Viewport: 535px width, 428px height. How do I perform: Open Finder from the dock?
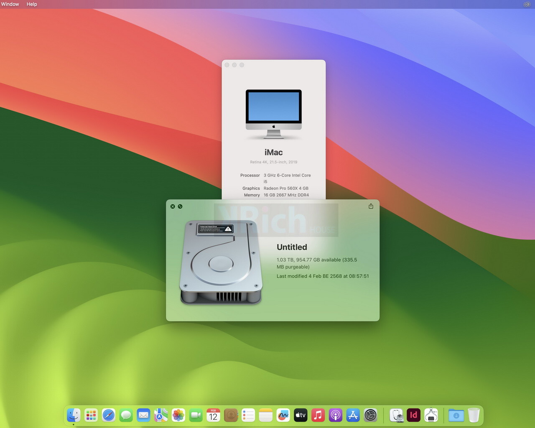tap(74, 415)
